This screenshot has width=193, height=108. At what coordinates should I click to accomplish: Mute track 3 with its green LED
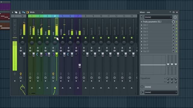click(47, 38)
